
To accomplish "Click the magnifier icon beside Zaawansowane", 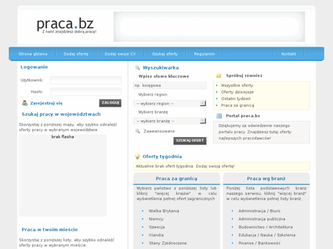I will pos(137,131).
